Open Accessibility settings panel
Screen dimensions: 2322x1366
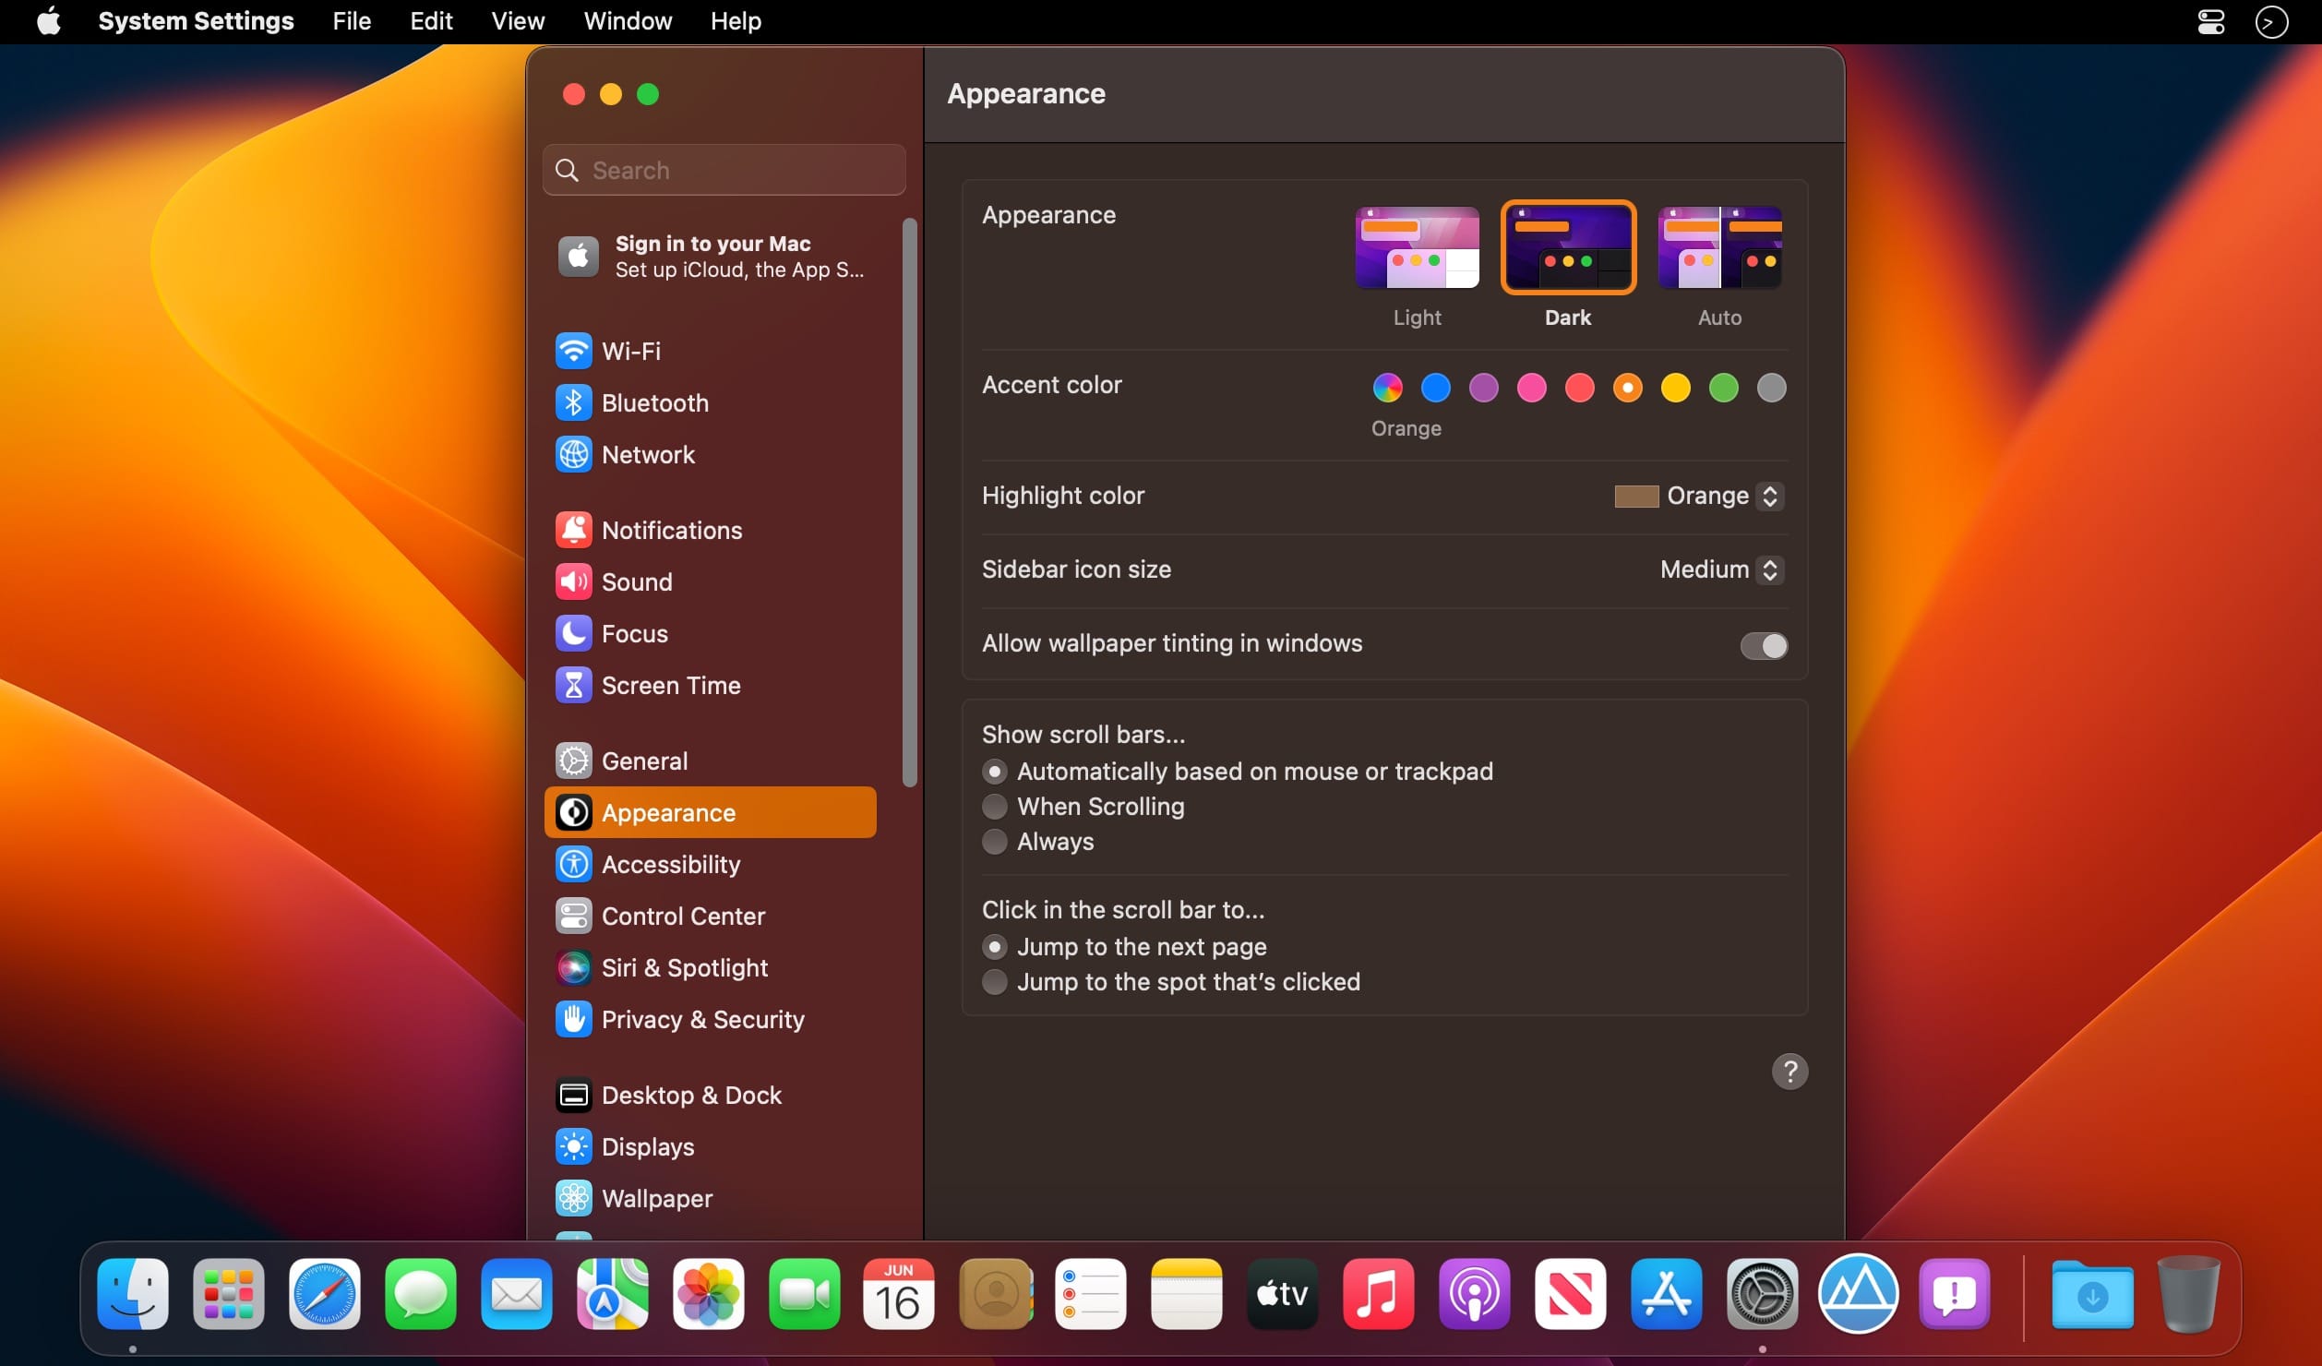[x=670, y=864]
